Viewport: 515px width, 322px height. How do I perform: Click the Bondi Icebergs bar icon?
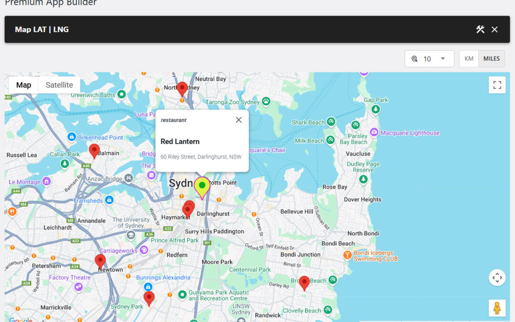pos(347,255)
